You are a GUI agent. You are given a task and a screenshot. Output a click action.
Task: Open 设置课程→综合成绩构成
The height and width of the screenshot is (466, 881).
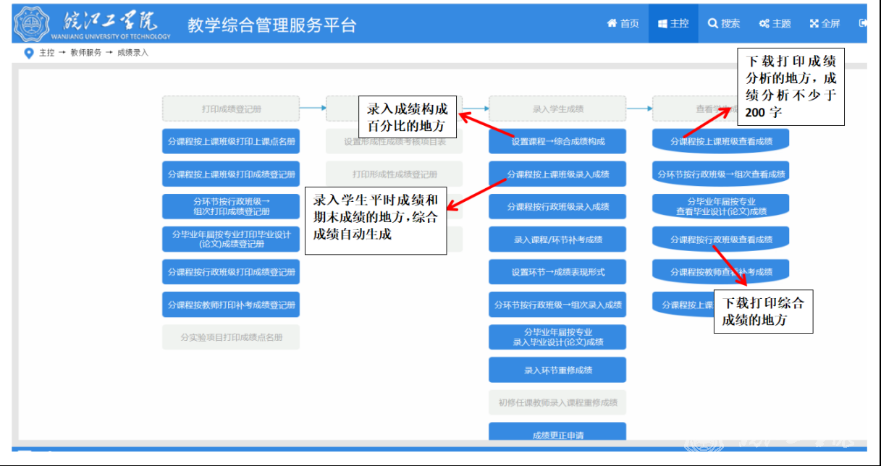pyautogui.click(x=557, y=141)
